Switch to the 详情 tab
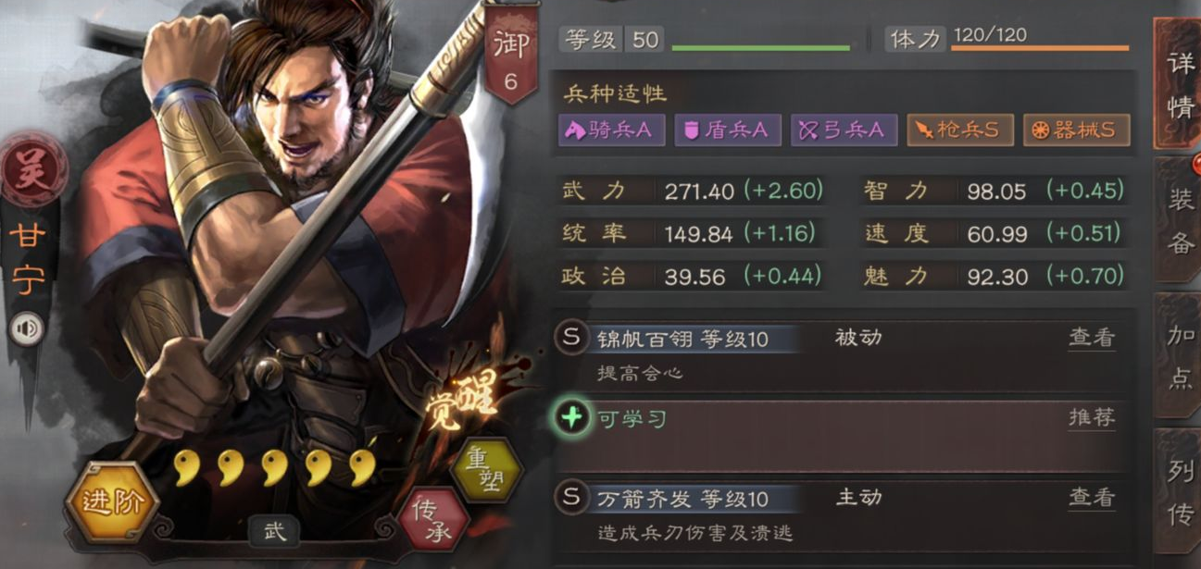1201x569 pixels. click(1180, 84)
